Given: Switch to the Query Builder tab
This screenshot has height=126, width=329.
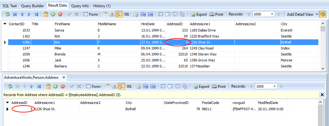Looking at the screenshot, I should [x=33, y=6].
